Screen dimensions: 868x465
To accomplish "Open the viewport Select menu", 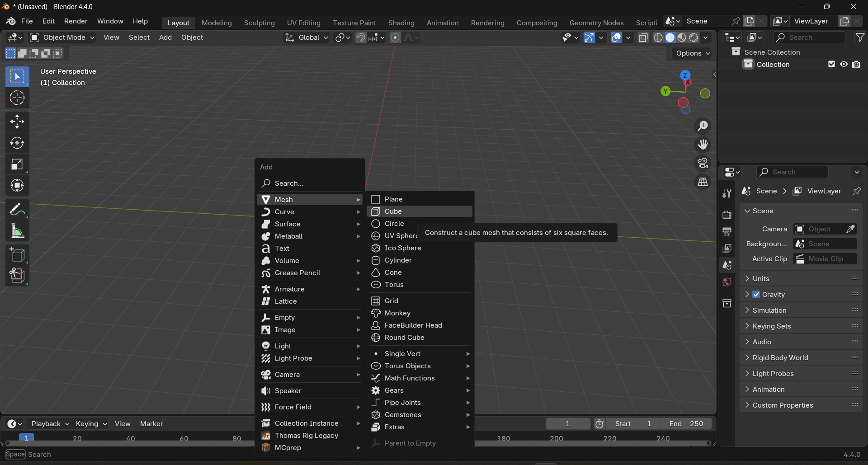I will pyautogui.click(x=139, y=38).
